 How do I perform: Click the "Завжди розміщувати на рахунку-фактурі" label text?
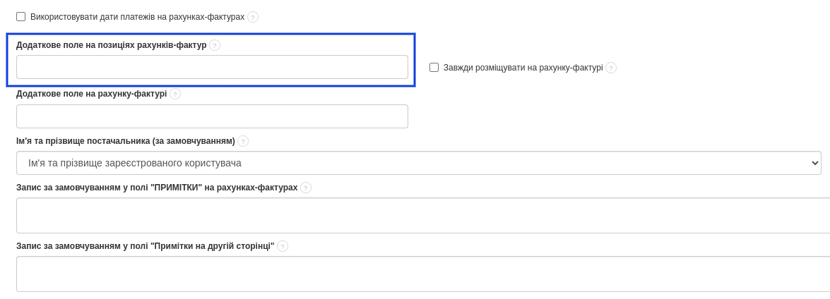click(x=523, y=68)
